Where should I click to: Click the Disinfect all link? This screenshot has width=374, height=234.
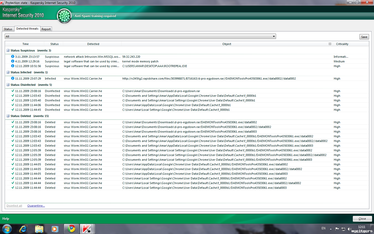(x=14, y=206)
